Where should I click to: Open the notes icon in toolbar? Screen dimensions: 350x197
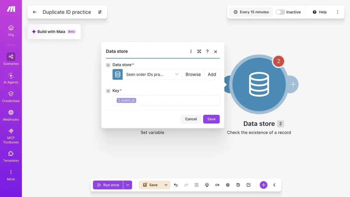click(249, 185)
